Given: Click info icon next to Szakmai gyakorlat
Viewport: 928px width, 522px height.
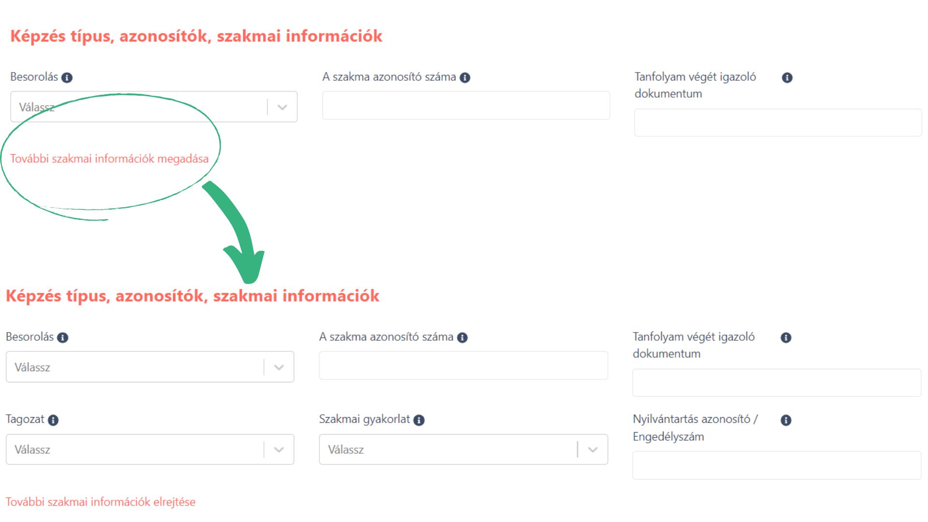Looking at the screenshot, I should coord(419,420).
